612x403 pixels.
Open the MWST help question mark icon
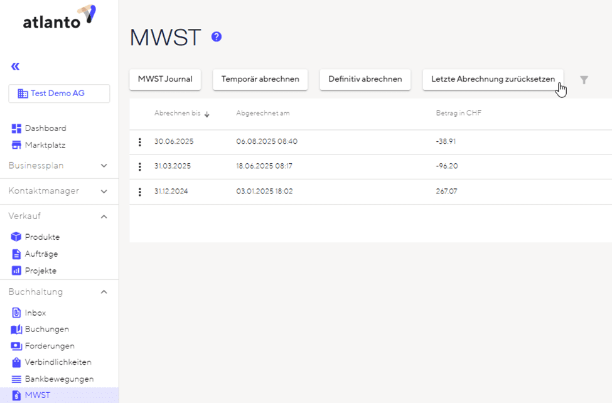click(x=217, y=37)
